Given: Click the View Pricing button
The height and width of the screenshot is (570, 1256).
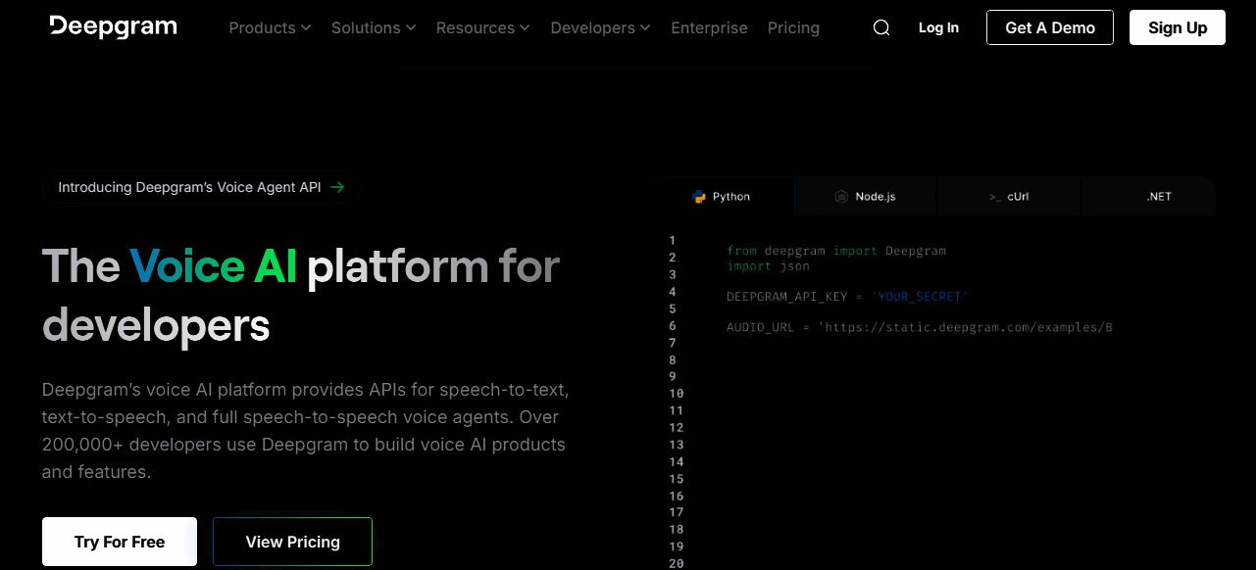Looking at the screenshot, I should click(x=292, y=542).
